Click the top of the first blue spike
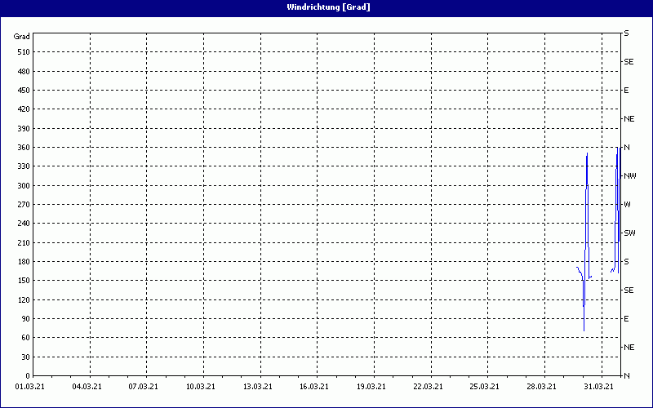This screenshot has height=408, width=653. 587,153
